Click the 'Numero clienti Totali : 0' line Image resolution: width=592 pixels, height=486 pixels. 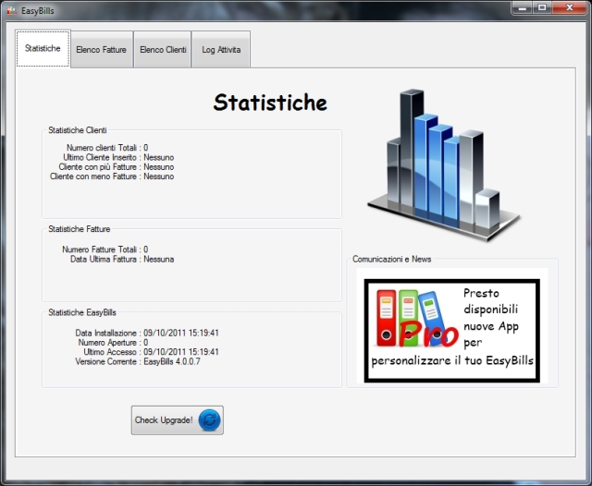[x=107, y=148]
